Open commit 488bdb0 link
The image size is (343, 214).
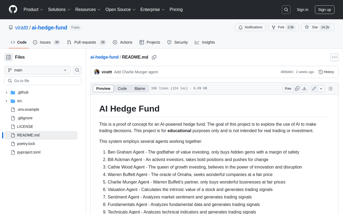pos(287,72)
